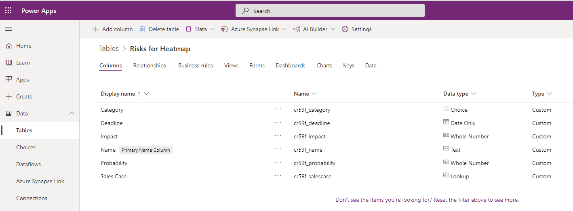
Task: Open Learn book icon in sidebar
Action: tap(9, 63)
